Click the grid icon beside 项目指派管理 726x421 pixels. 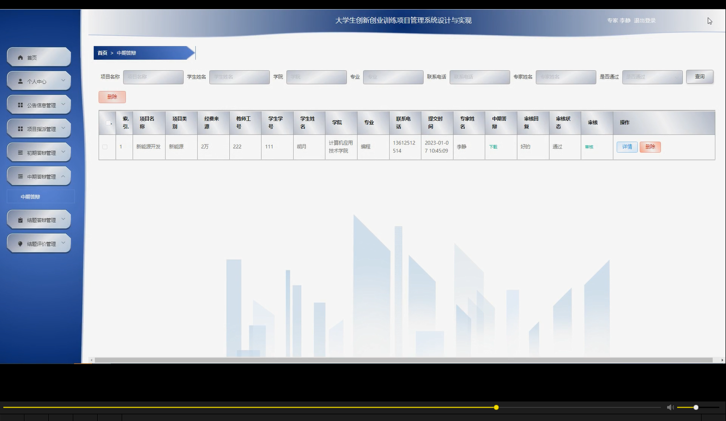tap(20, 129)
